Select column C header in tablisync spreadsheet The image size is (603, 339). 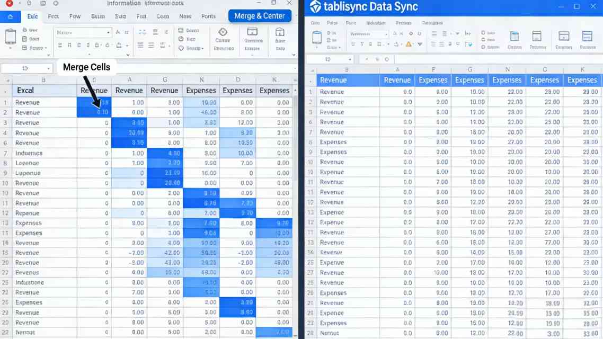point(545,69)
